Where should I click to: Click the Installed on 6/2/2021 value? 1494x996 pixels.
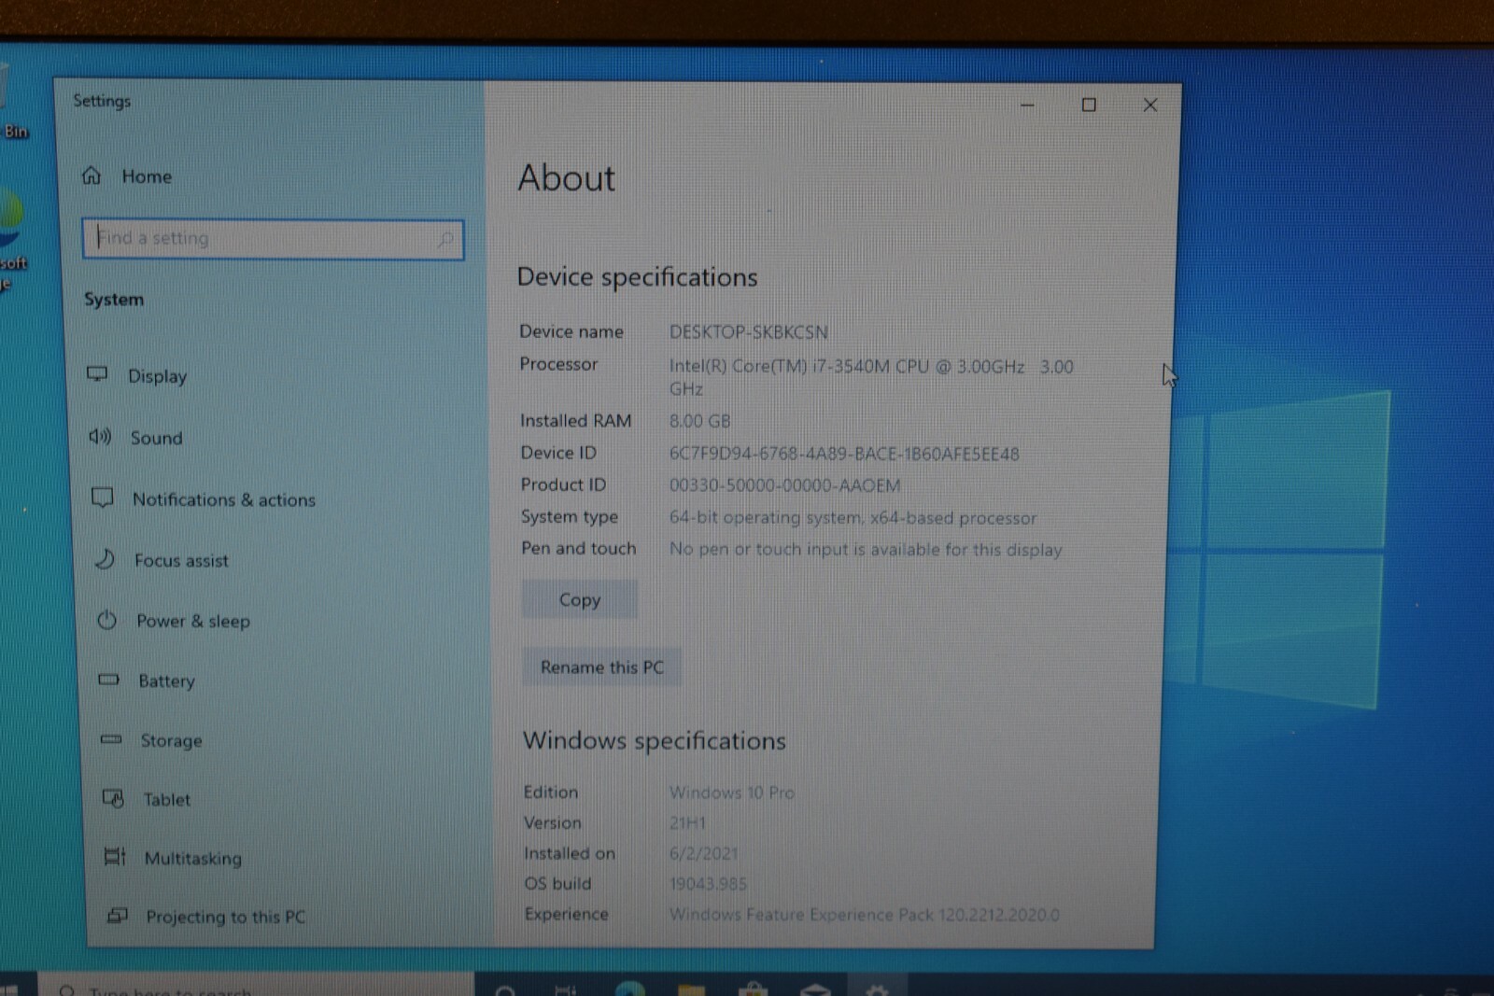click(x=703, y=853)
